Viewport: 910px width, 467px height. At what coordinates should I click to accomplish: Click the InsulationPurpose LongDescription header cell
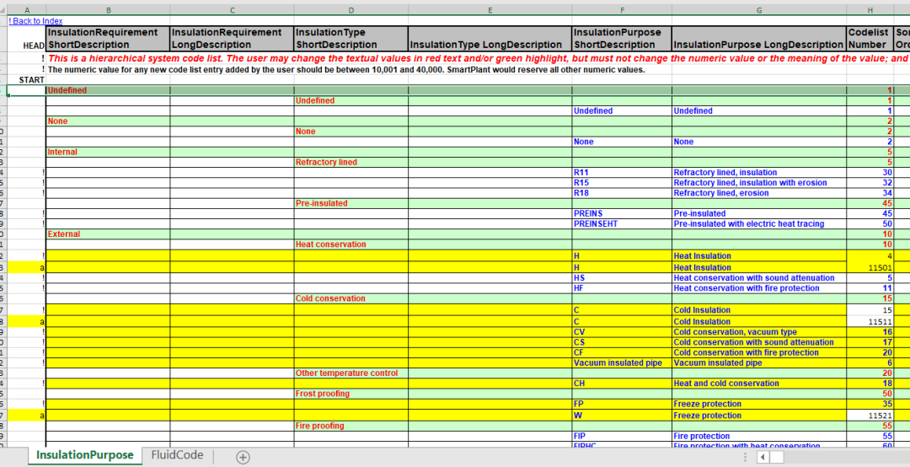point(759,38)
